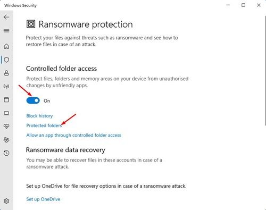The height and width of the screenshot is (210, 266).
Task: Open the Block history link
Action: (x=39, y=116)
